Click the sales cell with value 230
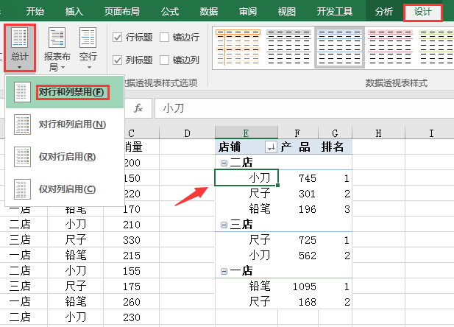 click(131, 317)
